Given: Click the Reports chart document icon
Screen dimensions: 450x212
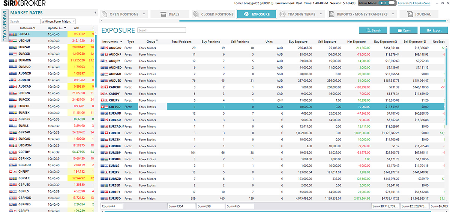Looking at the screenshot, I should pyautogui.click(x=331, y=14).
